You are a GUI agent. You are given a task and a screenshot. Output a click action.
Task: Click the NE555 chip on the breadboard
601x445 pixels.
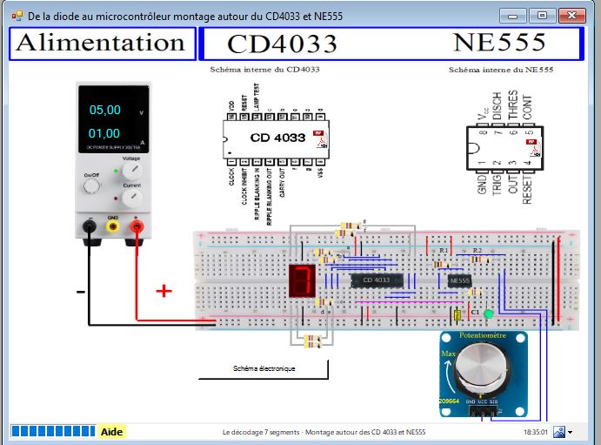459,281
